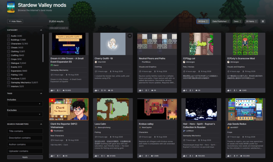Viewport: 273px width, 162px height.
Task: Click the category list scrollbar
Action: coord(43,48)
